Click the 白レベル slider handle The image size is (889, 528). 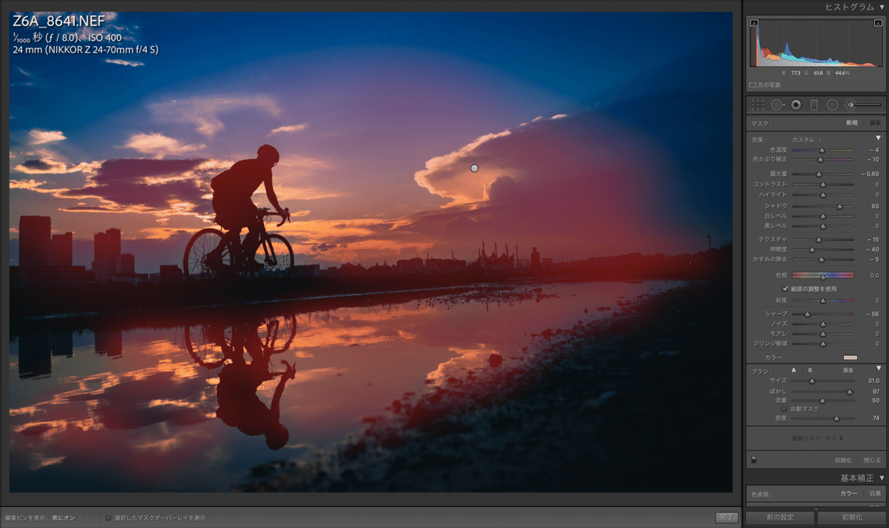pos(823,216)
